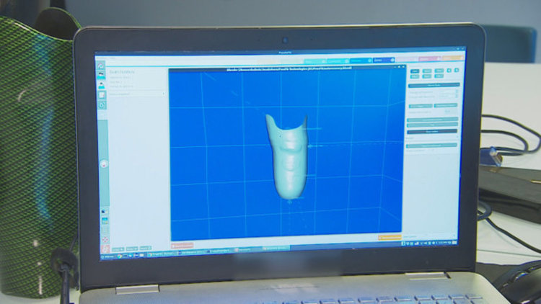This screenshot has width=541, height=304.
Task: Click the round slider knob on the left sidebar
Action: point(104,164)
